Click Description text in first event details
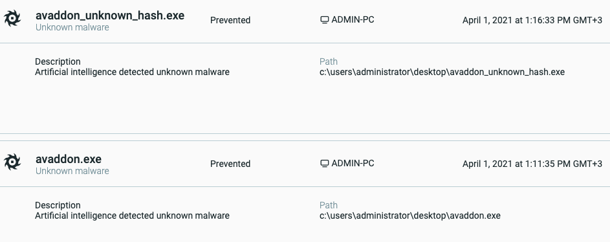610x242 pixels. pyautogui.click(x=132, y=72)
